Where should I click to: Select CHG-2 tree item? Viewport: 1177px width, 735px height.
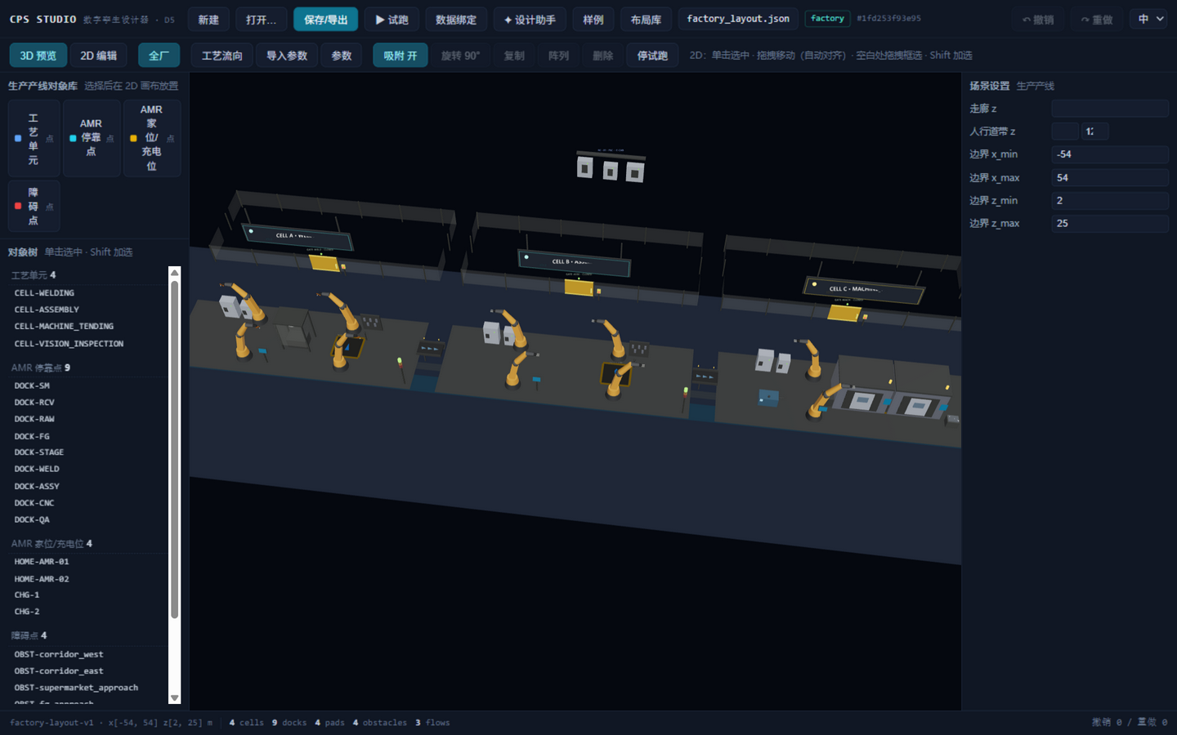pyautogui.click(x=88, y=612)
